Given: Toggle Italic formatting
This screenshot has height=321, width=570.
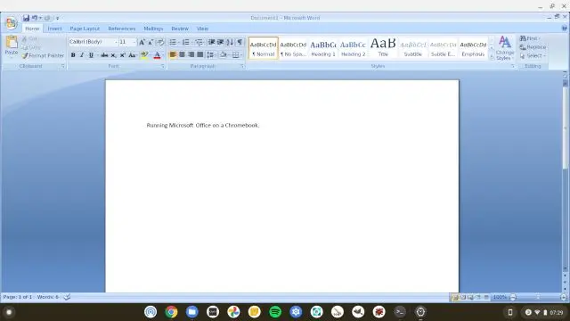Looking at the screenshot, I should click(x=82, y=55).
